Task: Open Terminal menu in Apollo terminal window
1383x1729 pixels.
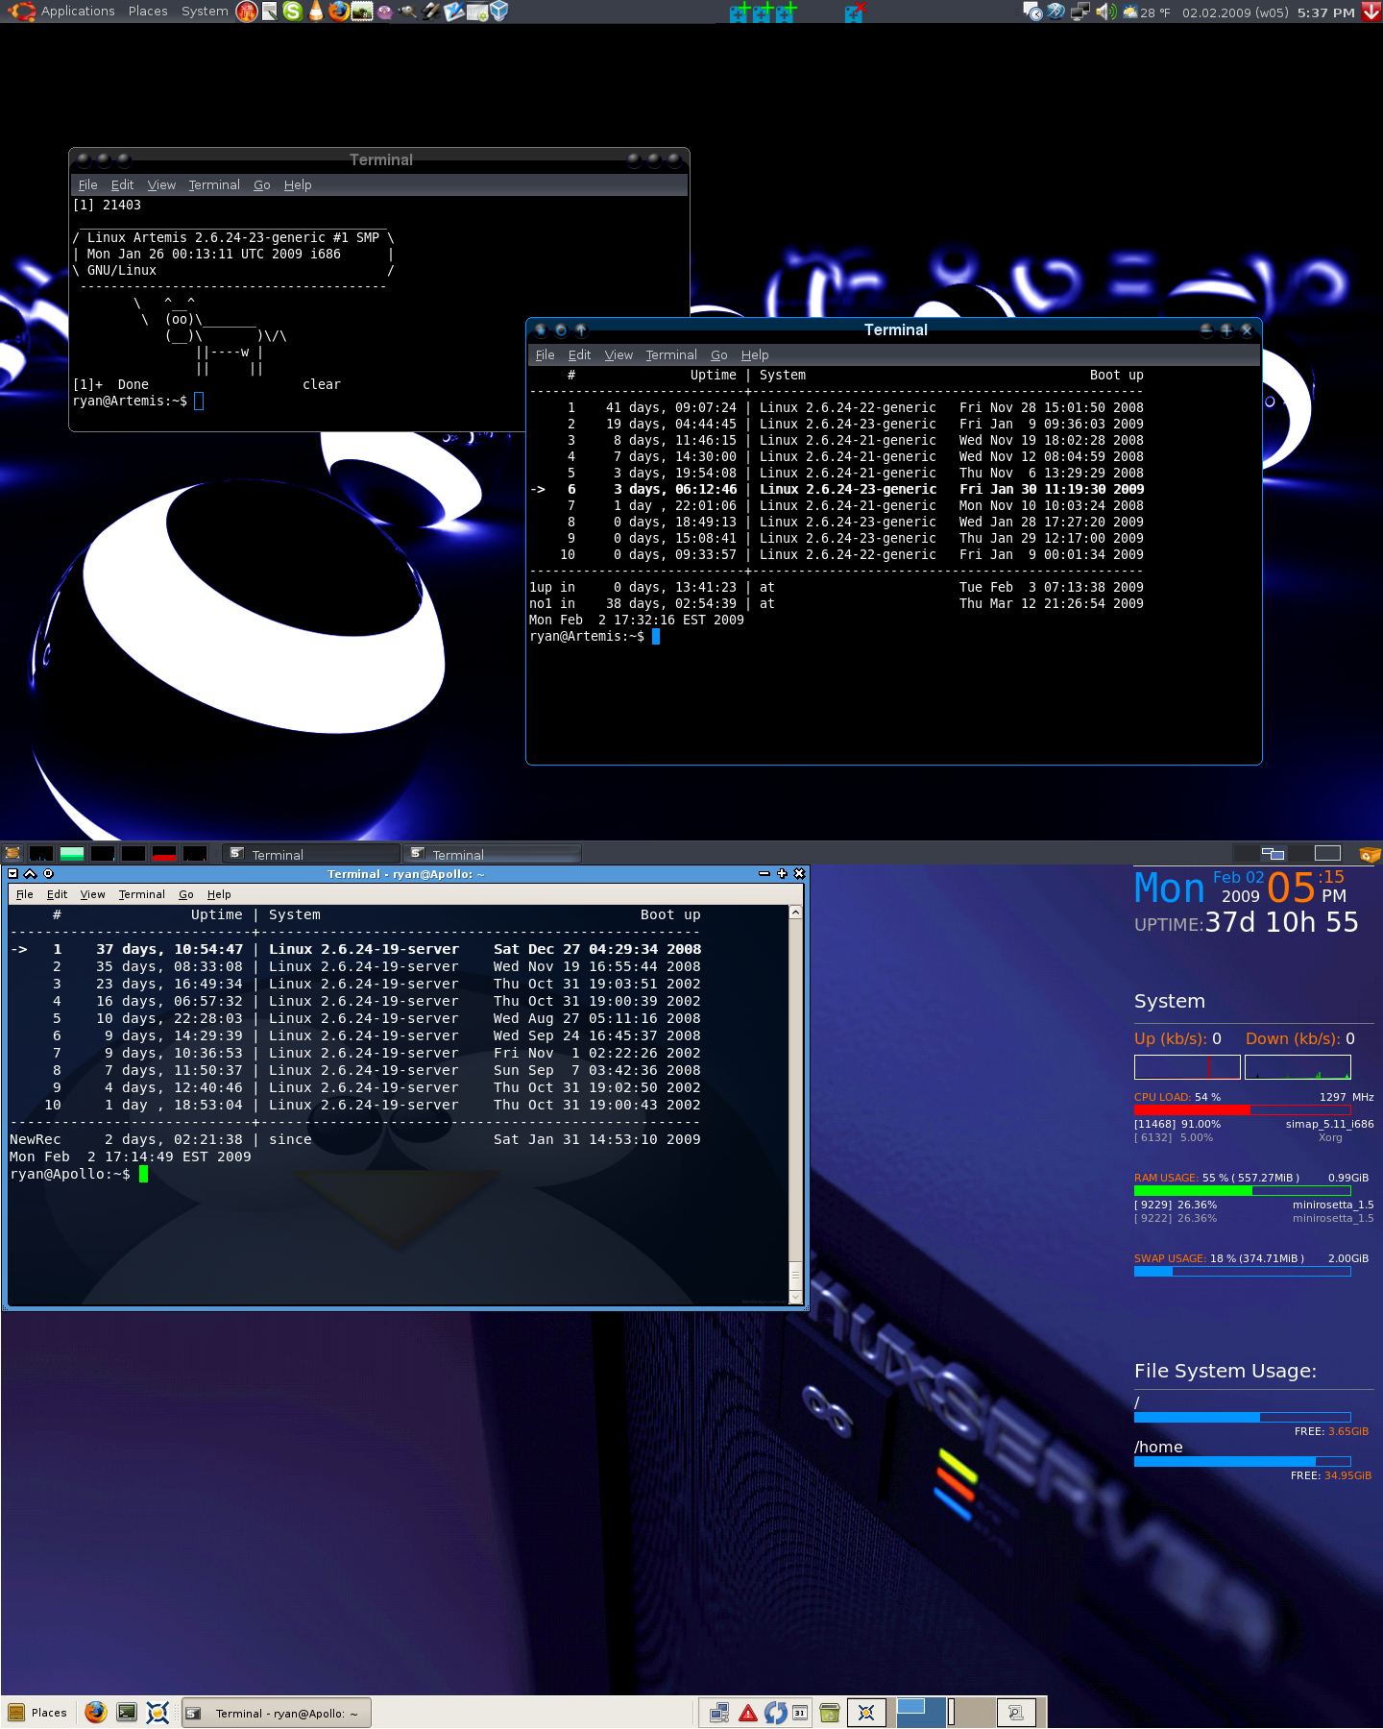Action: coord(142,894)
